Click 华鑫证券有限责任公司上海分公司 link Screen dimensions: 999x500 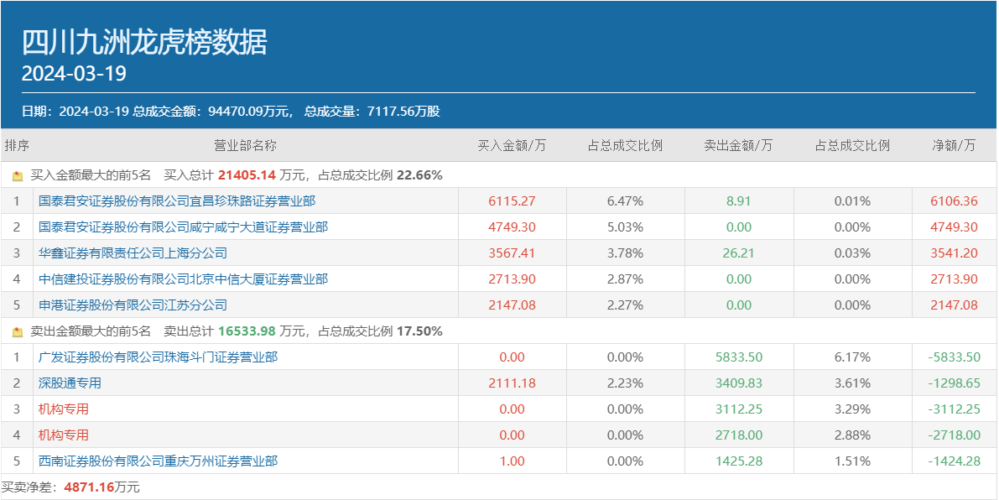(x=133, y=253)
